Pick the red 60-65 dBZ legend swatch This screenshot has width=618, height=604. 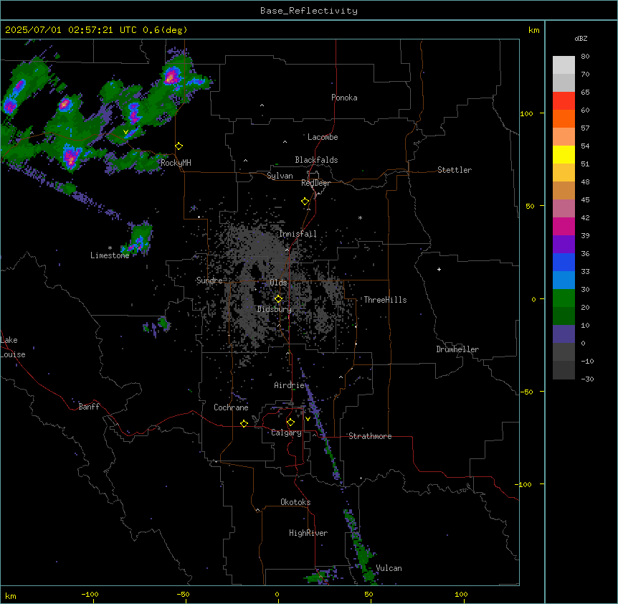coord(564,101)
